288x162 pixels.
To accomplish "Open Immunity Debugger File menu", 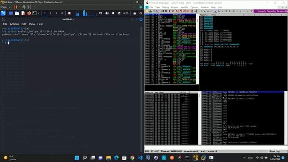I will (x=151, y=7).
